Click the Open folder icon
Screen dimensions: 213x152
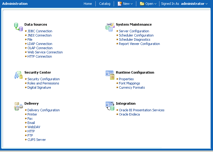point(142,4)
